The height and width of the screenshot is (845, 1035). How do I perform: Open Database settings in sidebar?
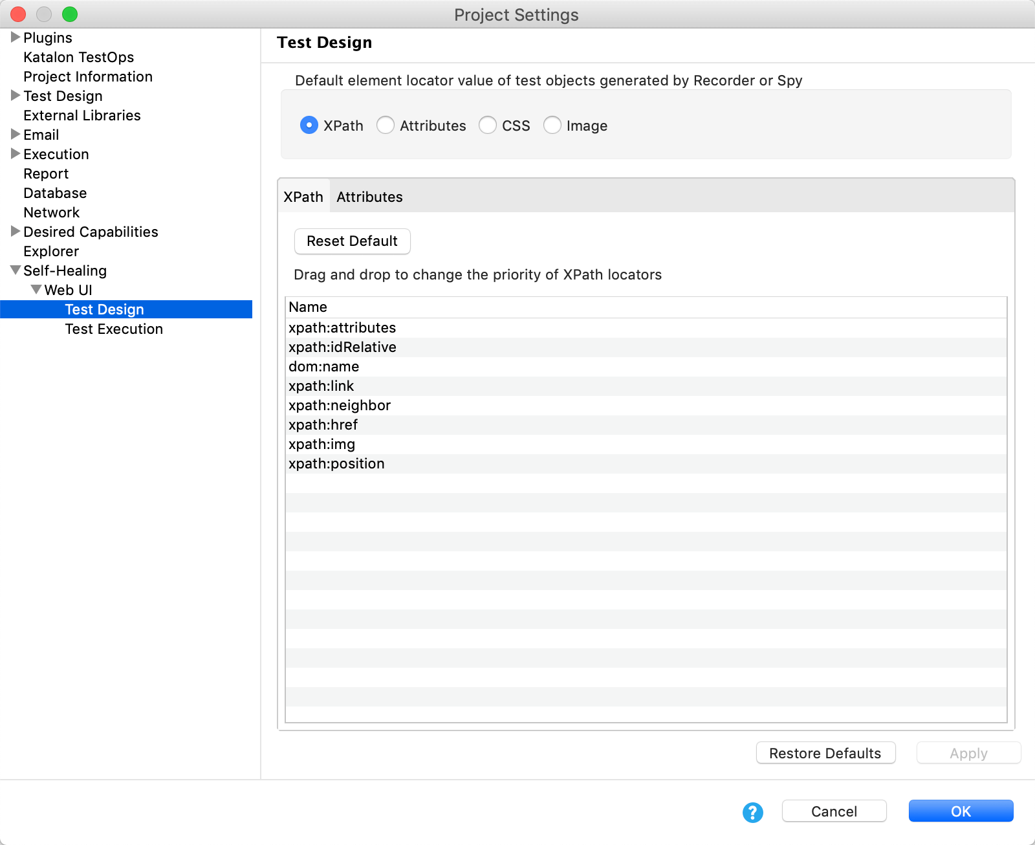55,193
